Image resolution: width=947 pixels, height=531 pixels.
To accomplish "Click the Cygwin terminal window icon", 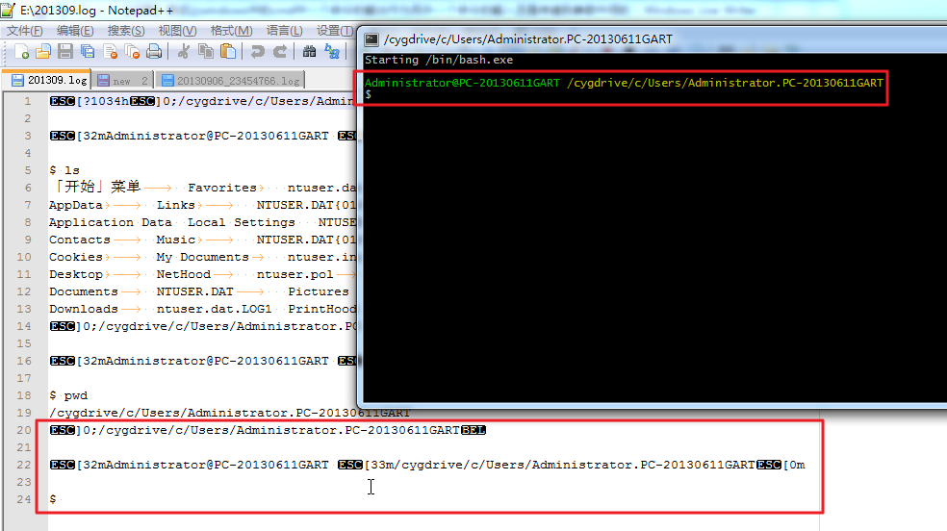I will pyautogui.click(x=371, y=39).
